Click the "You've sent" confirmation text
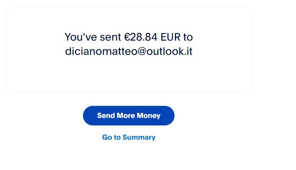The height and width of the screenshot is (170, 296). click(93, 37)
